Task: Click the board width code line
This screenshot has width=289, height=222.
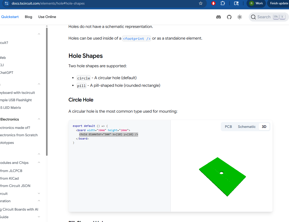Action: (103, 130)
